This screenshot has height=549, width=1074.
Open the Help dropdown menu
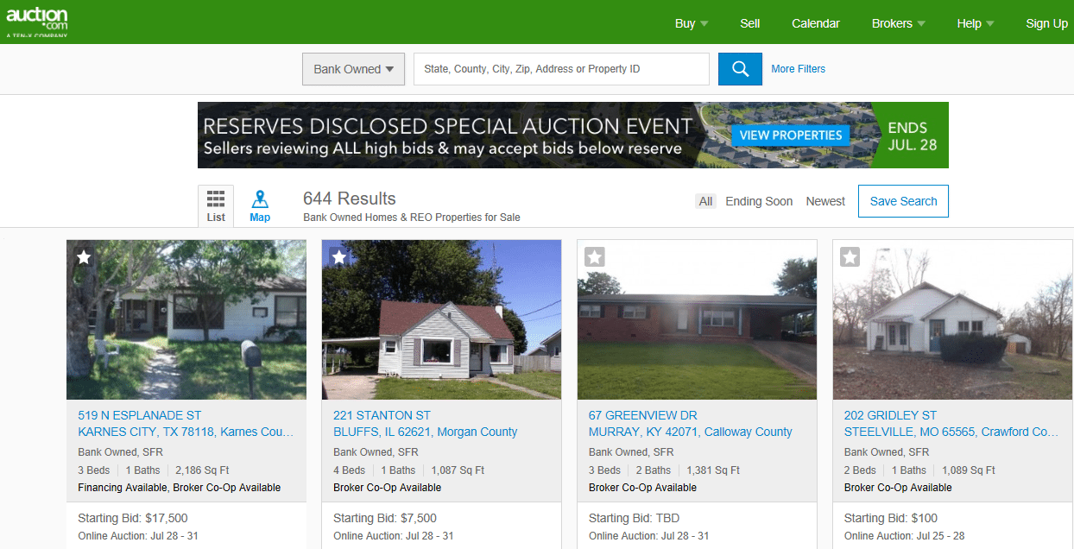pos(976,23)
